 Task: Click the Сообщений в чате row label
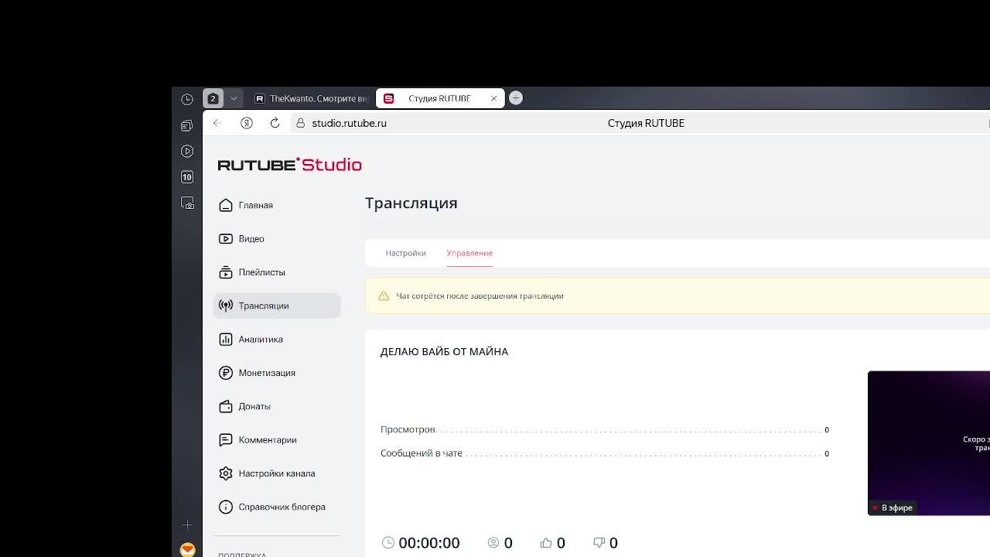pyautogui.click(x=422, y=453)
